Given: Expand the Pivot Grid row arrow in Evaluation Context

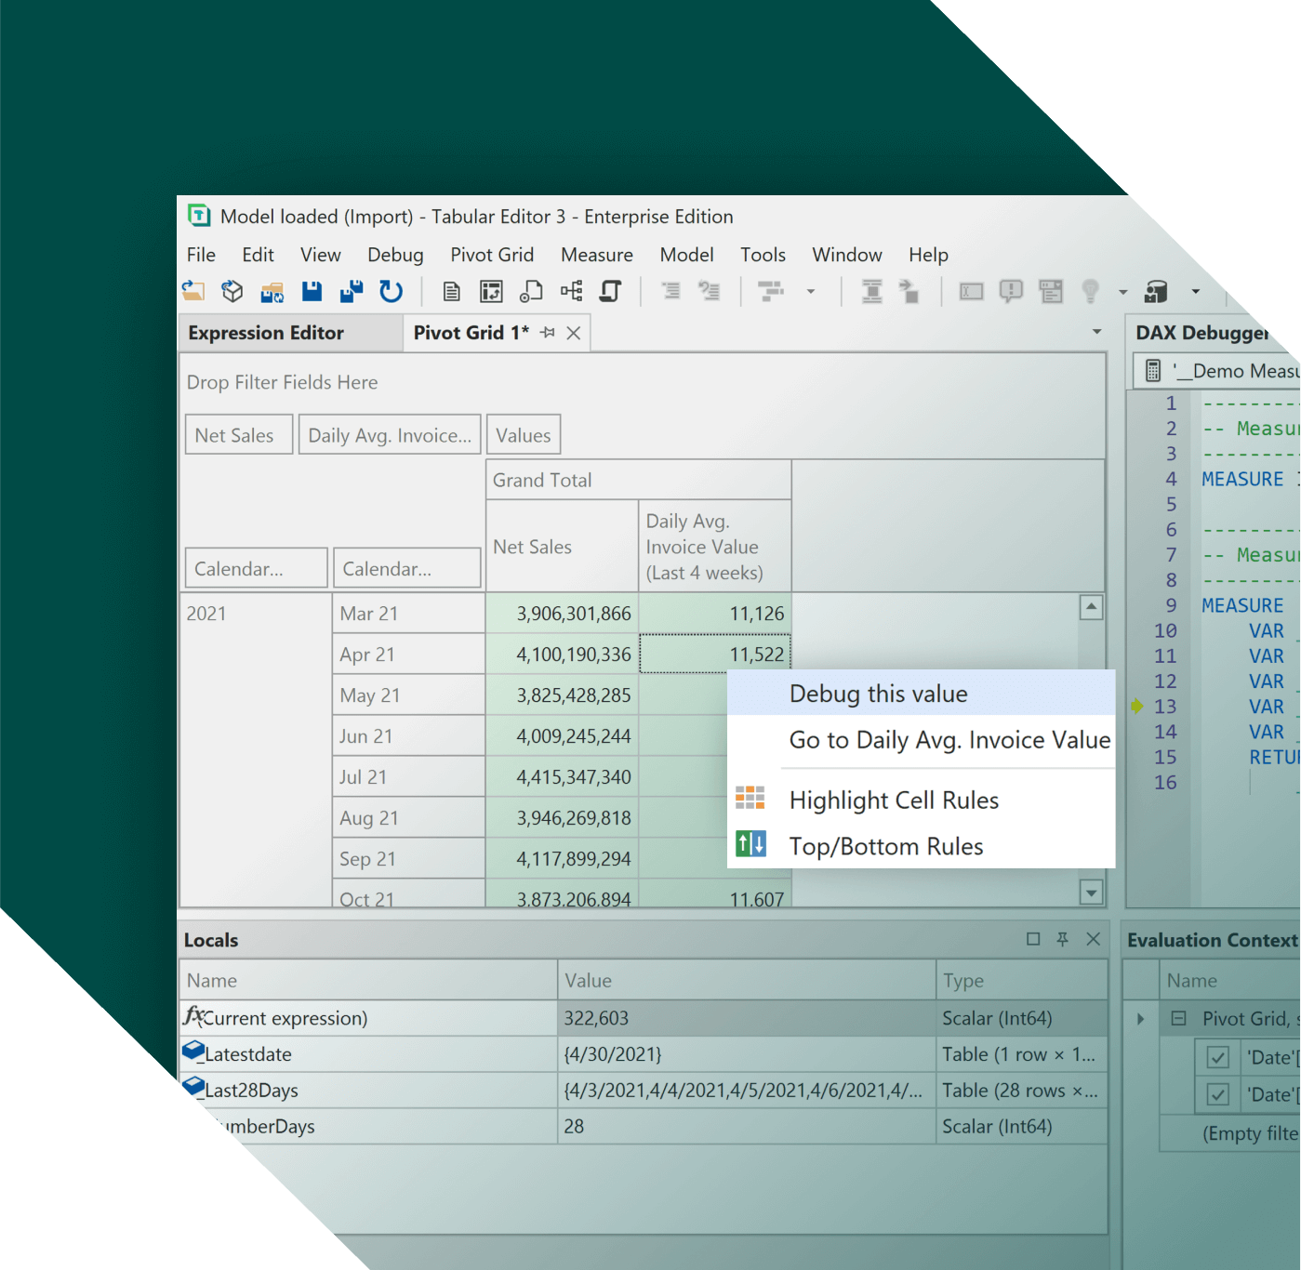Looking at the screenshot, I should click(1141, 1019).
